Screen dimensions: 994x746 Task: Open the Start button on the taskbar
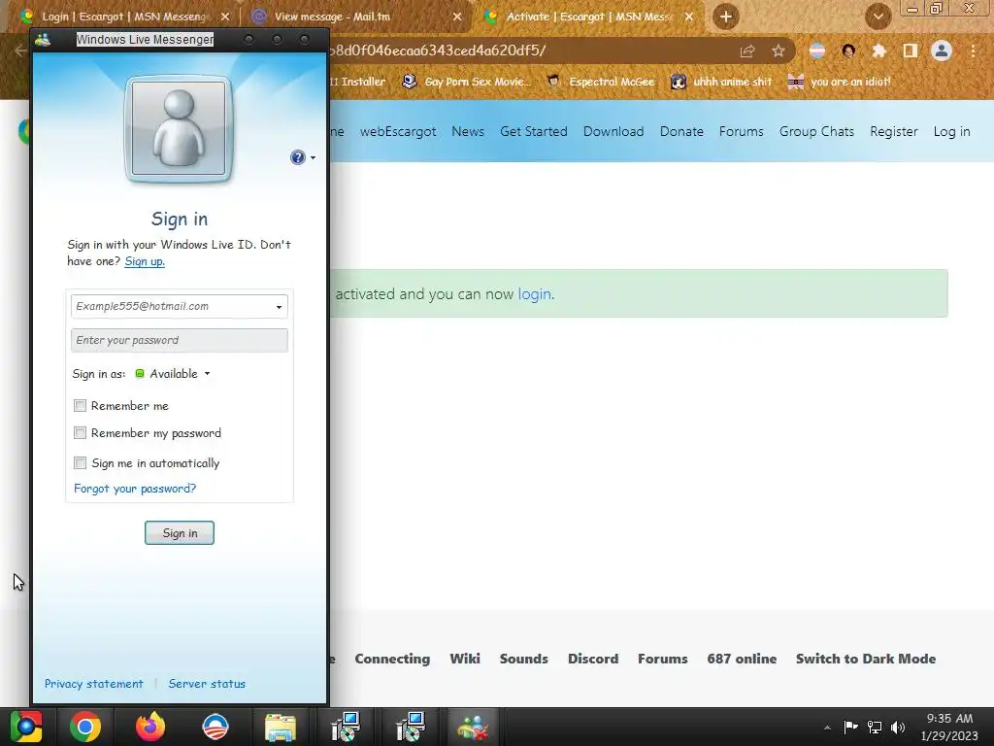[x=26, y=727]
